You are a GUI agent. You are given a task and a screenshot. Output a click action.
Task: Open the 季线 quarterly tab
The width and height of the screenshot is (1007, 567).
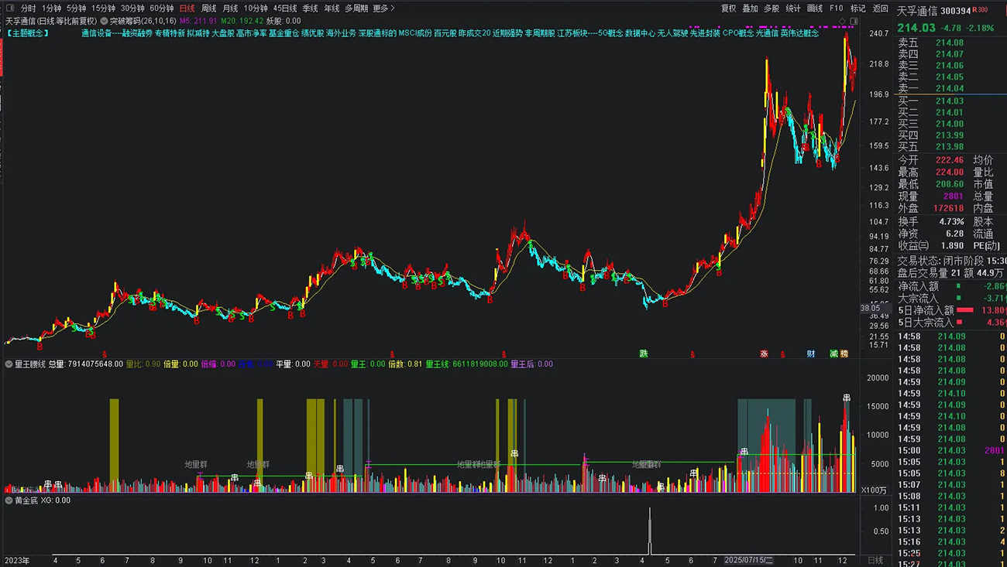(x=310, y=9)
